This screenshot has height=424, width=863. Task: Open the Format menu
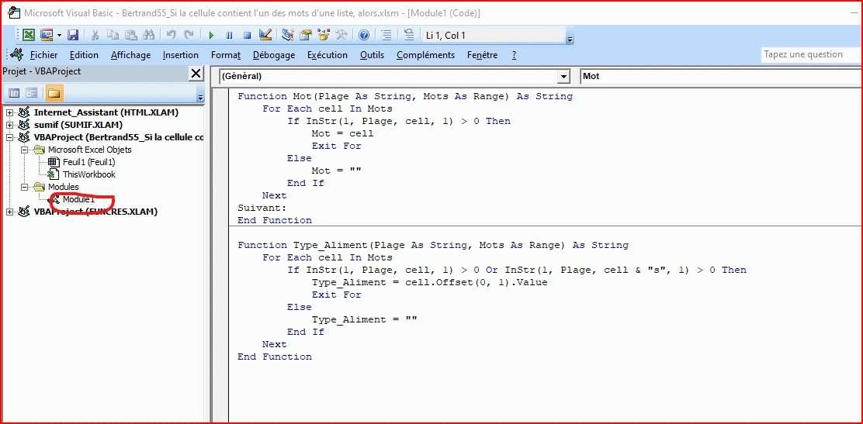tap(226, 55)
